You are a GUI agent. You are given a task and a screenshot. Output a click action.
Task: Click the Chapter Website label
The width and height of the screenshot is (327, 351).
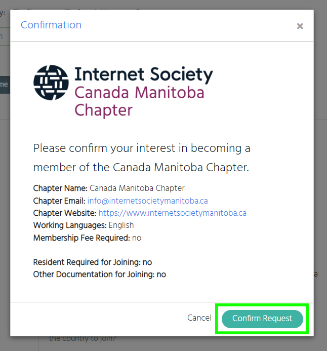65,213
